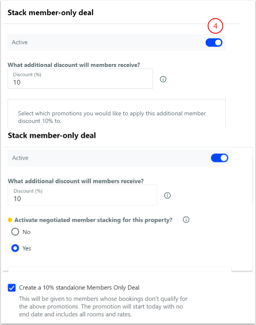Click info icon next to Discount field above stacking question
The height and width of the screenshot is (325, 256).
(167, 195)
